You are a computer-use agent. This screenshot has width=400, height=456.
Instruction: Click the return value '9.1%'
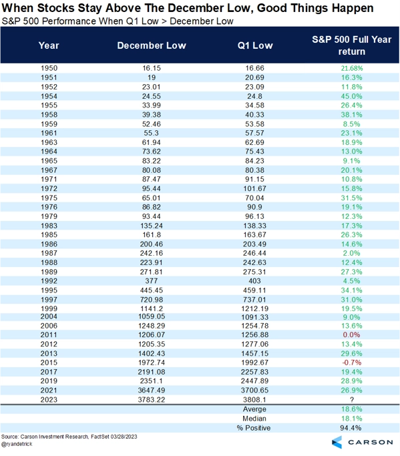351,161
